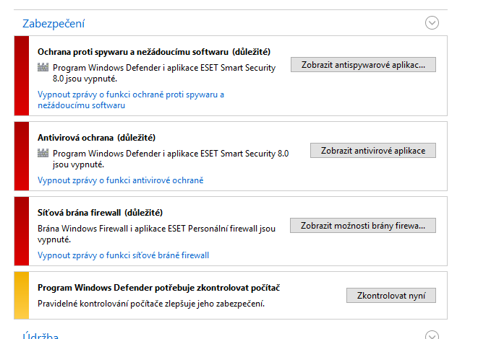This screenshot has height=339, width=478.
Task: Expand the Údržba section chevron
Action: (x=432, y=335)
